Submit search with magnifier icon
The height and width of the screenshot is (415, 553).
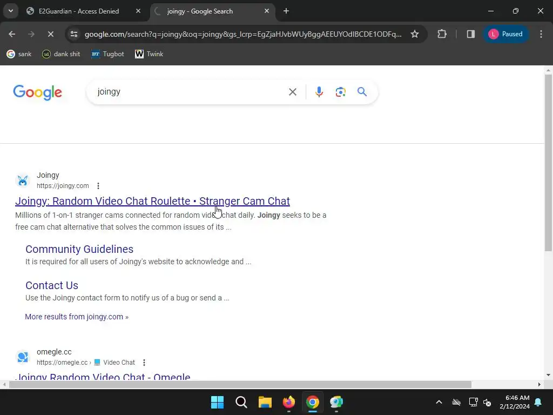[362, 92]
